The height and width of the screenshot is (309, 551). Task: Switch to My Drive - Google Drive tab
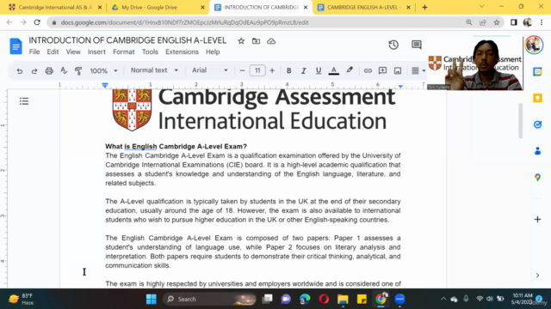click(158, 7)
